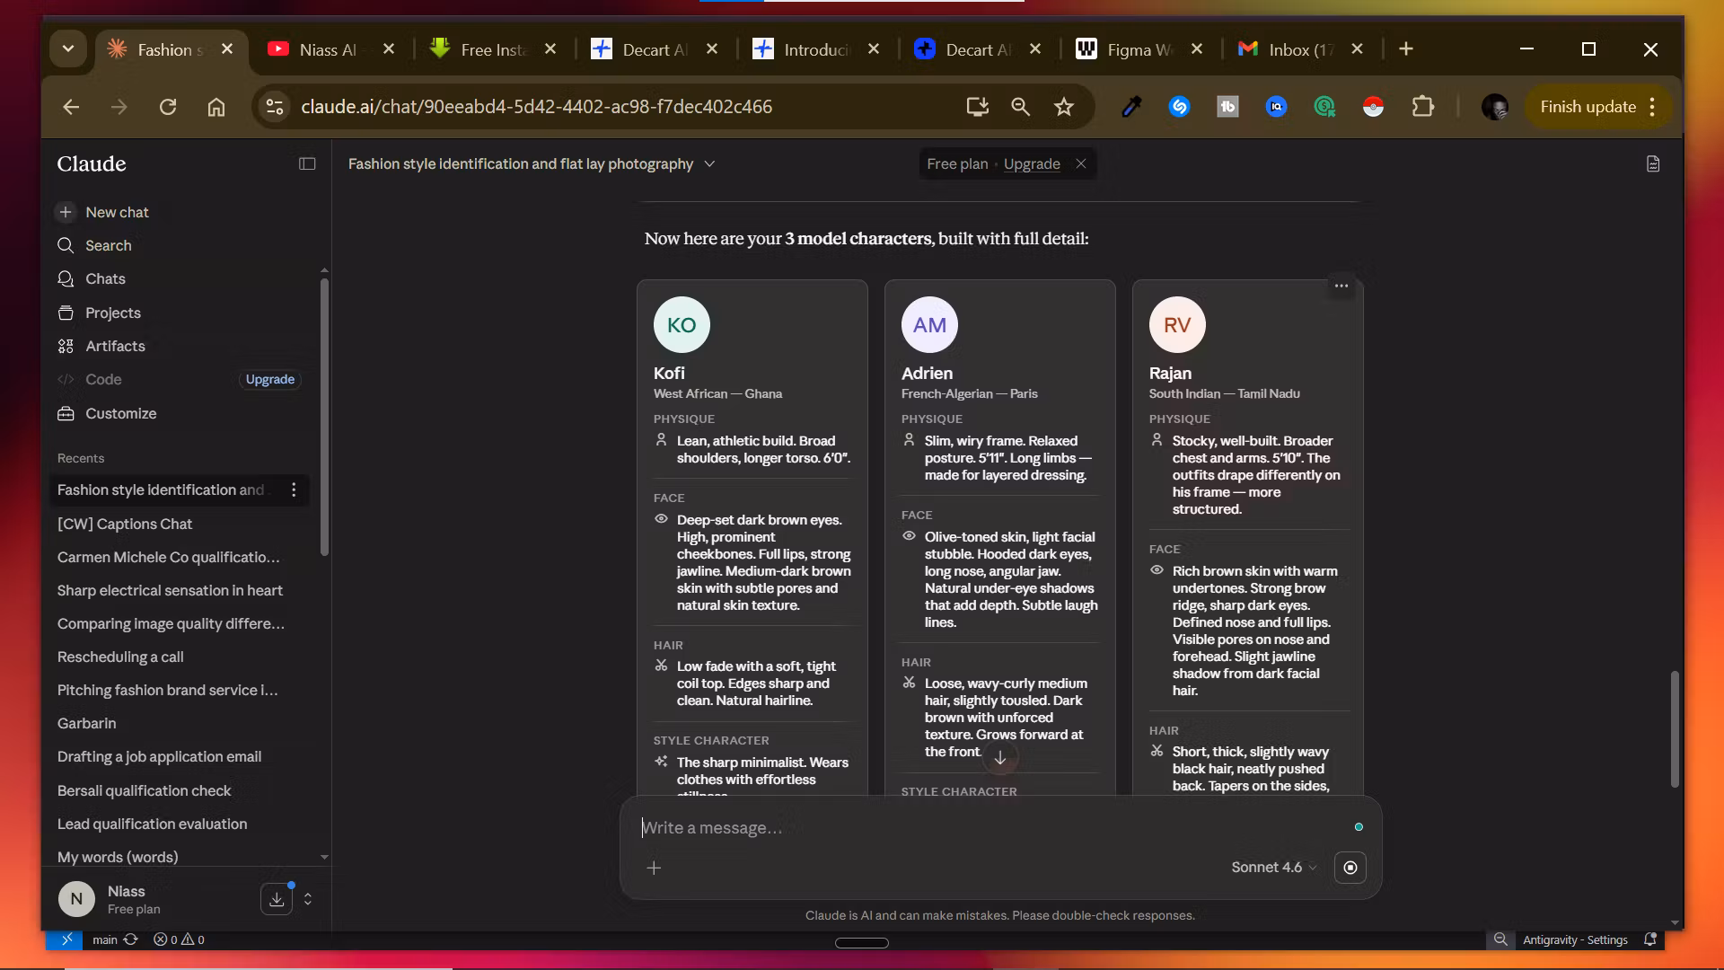The width and height of the screenshot is (1724, 970).
Task: Download desktop app icon near Niass profile
Action: coord(277,899)
